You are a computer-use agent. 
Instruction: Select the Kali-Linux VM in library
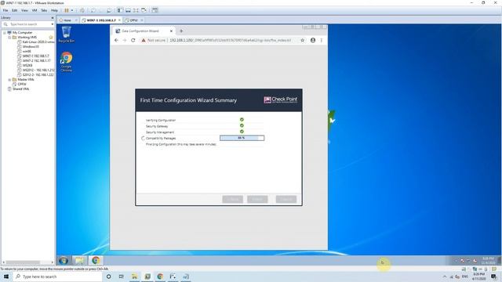pos(36,42)
